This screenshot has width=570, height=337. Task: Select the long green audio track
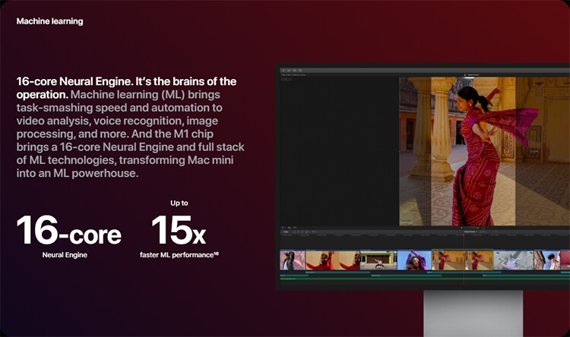(x=425, y=279)
